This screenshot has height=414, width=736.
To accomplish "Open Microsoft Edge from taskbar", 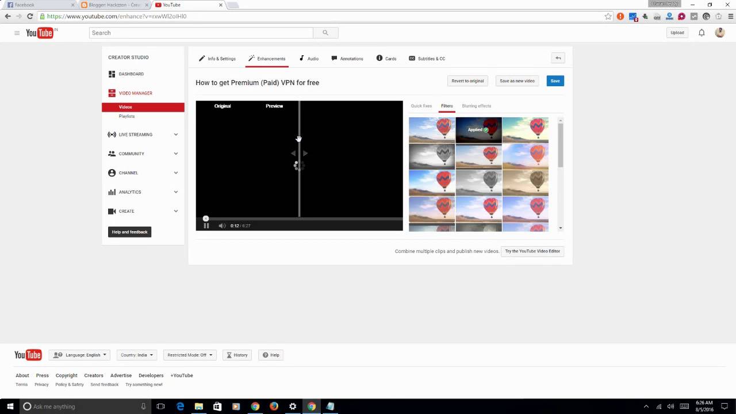I will click(x=180, y=406).
